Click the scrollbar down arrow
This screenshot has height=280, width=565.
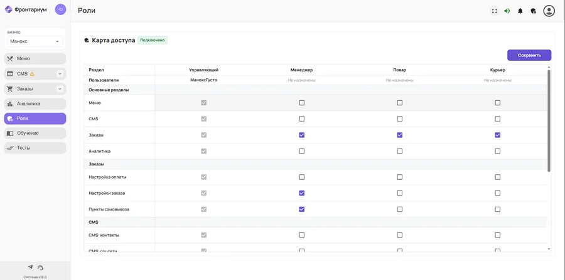[x=549, y=249]
